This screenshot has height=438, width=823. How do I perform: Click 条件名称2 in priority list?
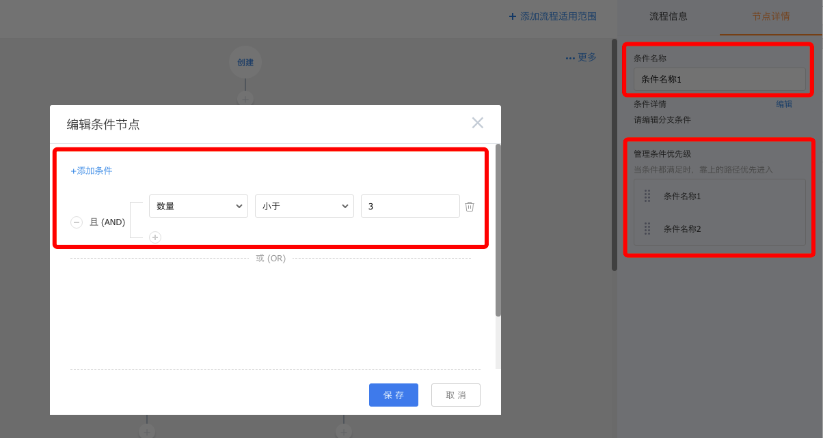tap(682, 229)
